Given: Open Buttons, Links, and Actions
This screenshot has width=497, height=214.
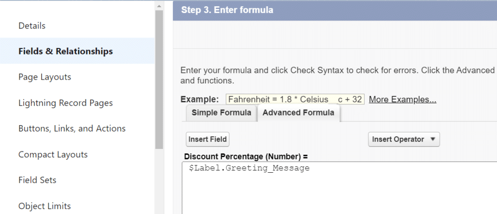Looking at the screenshot, I should point(72,129).
